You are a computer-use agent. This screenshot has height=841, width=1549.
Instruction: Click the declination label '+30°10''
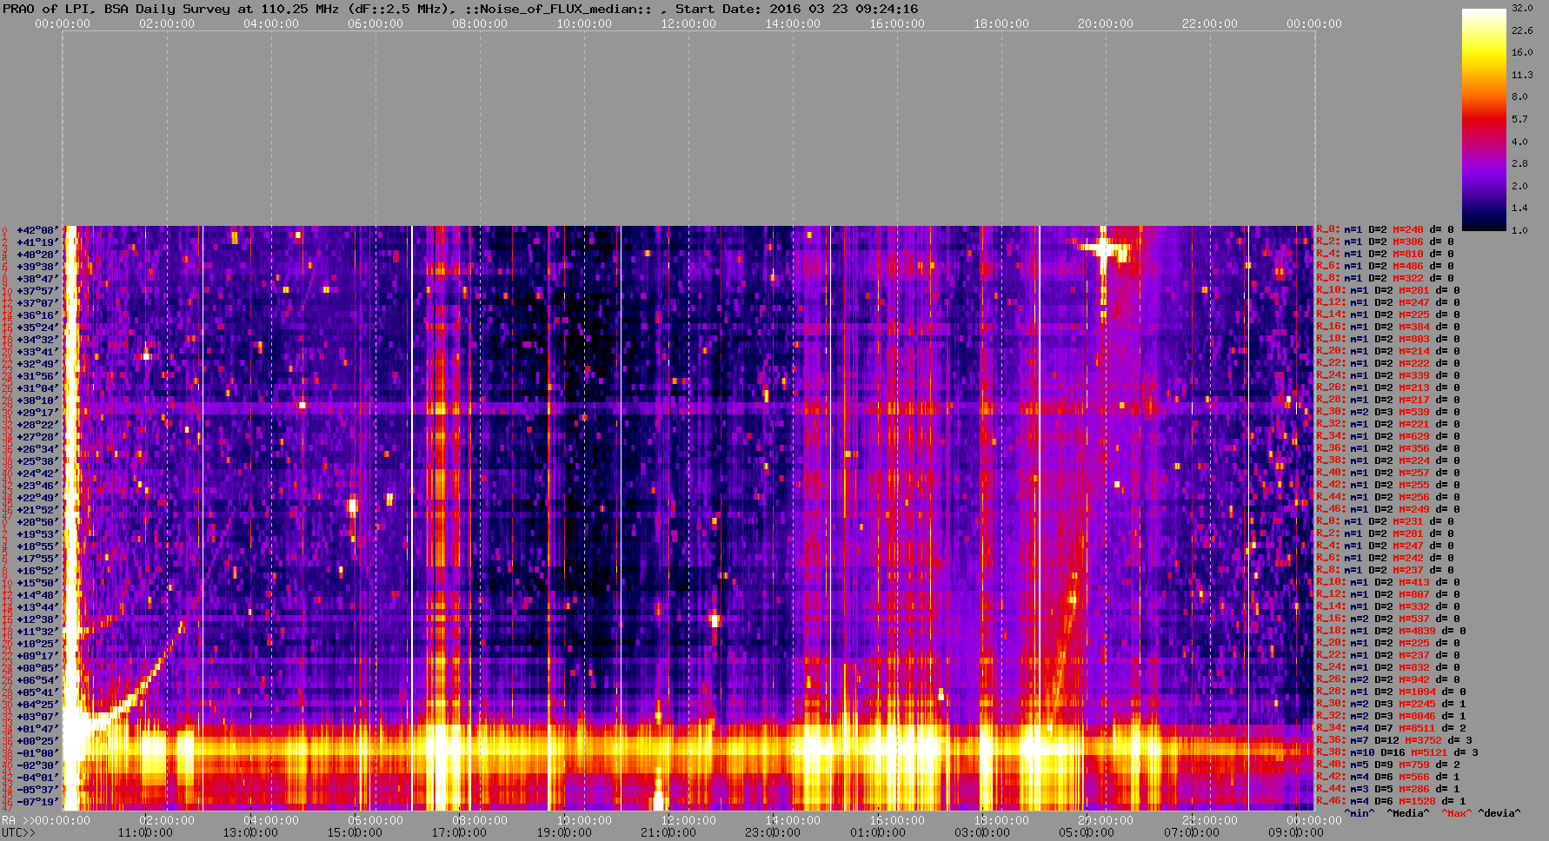click(37, 401)
